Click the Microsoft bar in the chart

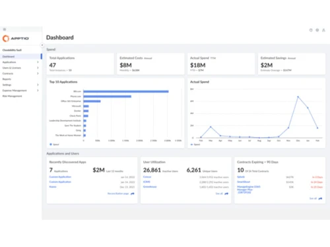86,106
